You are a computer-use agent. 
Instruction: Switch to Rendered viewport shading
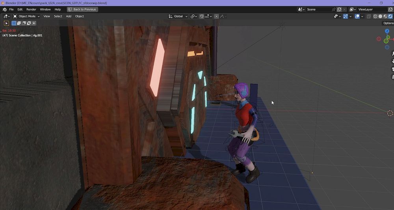click(390, 17)
